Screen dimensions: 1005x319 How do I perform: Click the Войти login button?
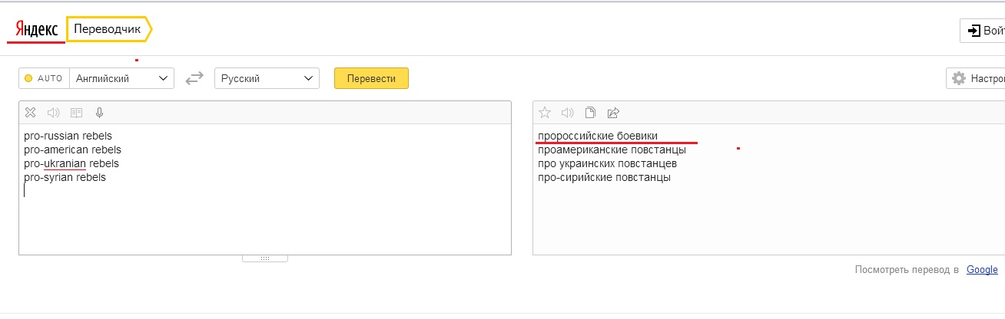tap(983, 31)
